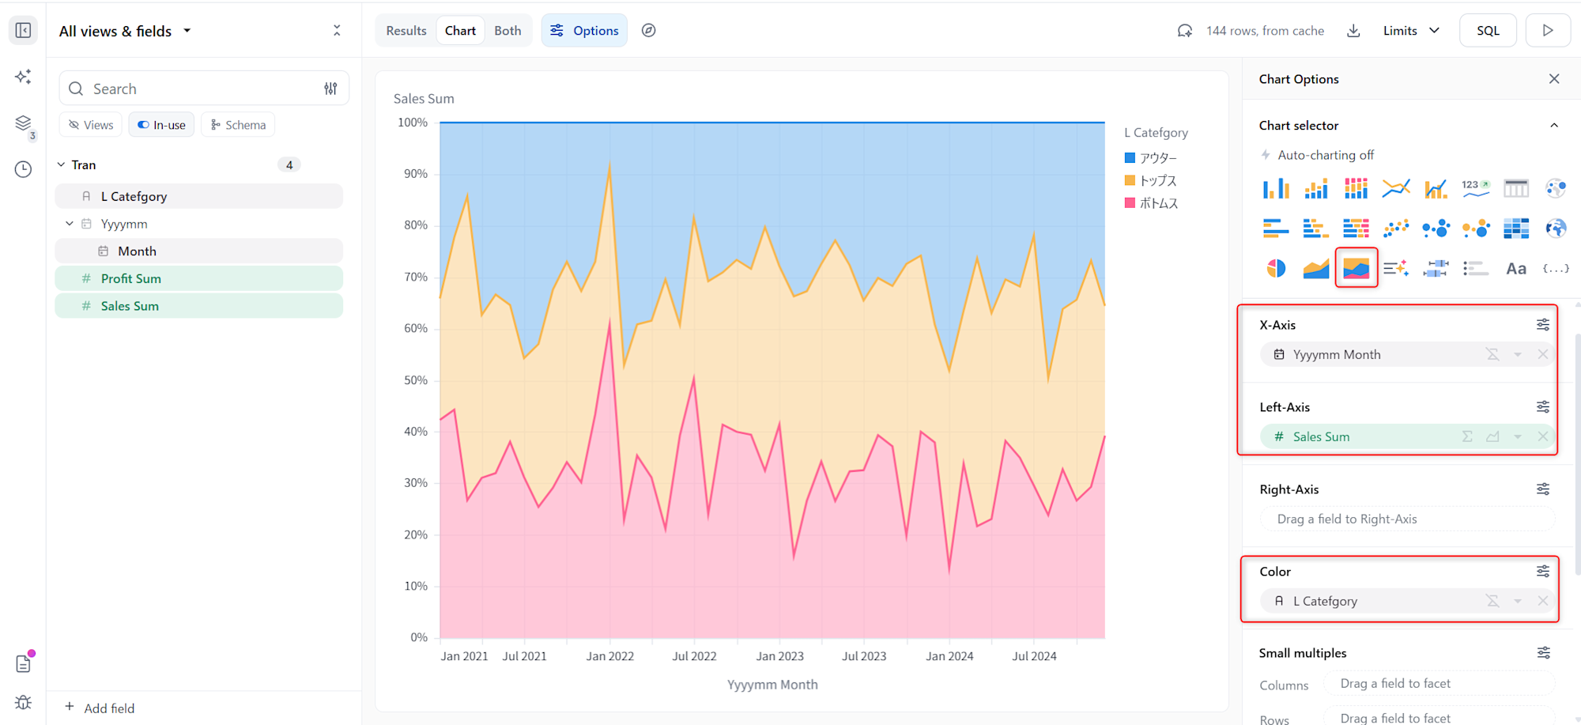Choose the scatter plot chart type
Screen dimensions: 1581x725
point(1396,228)
